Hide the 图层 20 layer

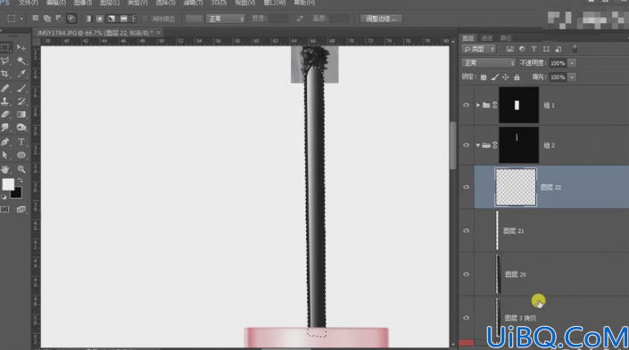pos(466,274)
